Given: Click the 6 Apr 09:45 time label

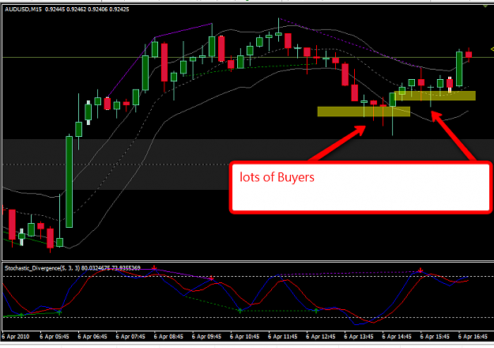Looking at the screenshot, I should pos(206,337).
